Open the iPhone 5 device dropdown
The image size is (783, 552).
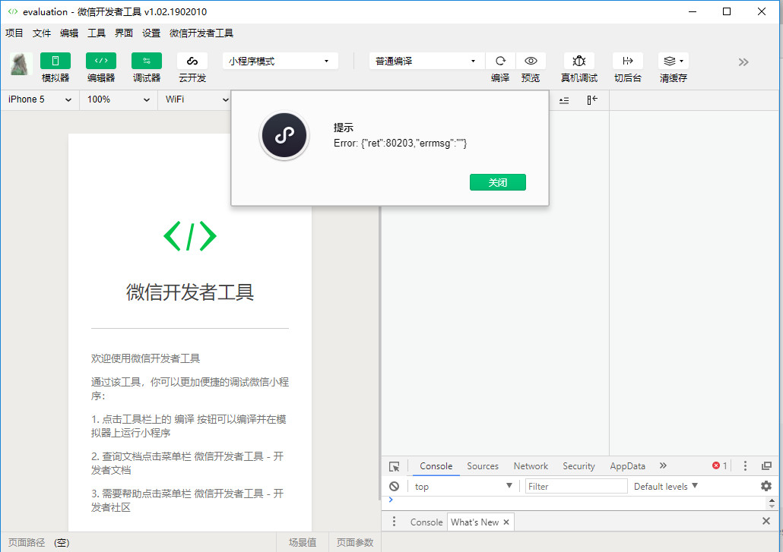click(x=40, y=99)
